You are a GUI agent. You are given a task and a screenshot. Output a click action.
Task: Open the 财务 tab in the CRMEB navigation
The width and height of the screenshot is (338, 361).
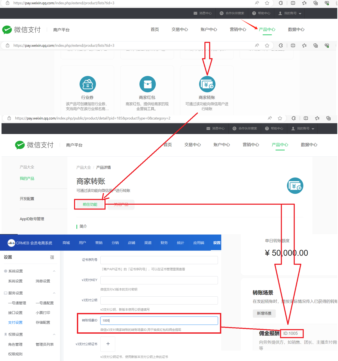(x=164, y=243)
